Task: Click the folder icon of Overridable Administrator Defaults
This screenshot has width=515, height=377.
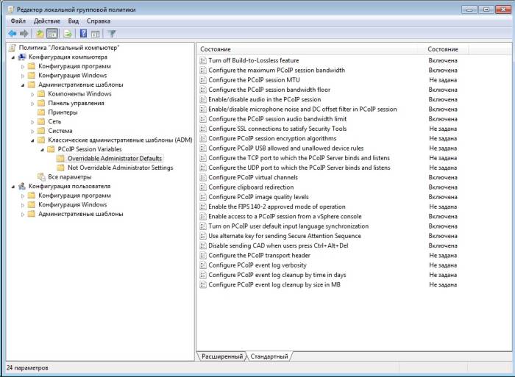Action: [x=60, y=159]
